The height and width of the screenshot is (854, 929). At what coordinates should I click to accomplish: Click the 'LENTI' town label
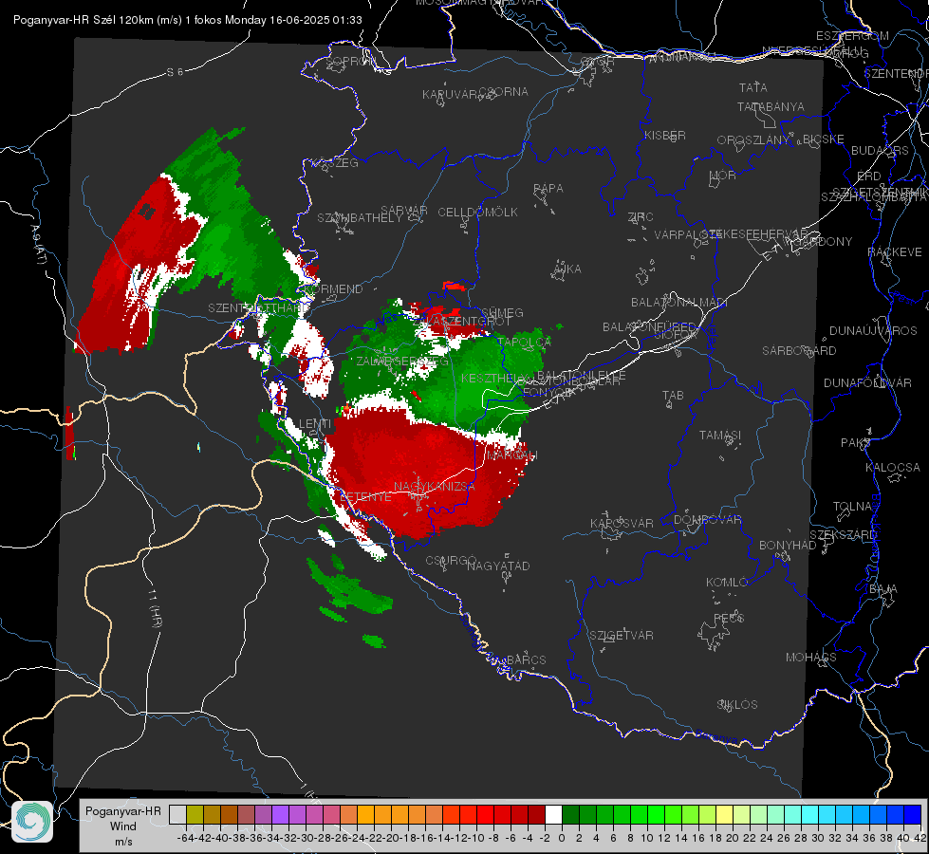pos(315,424)
